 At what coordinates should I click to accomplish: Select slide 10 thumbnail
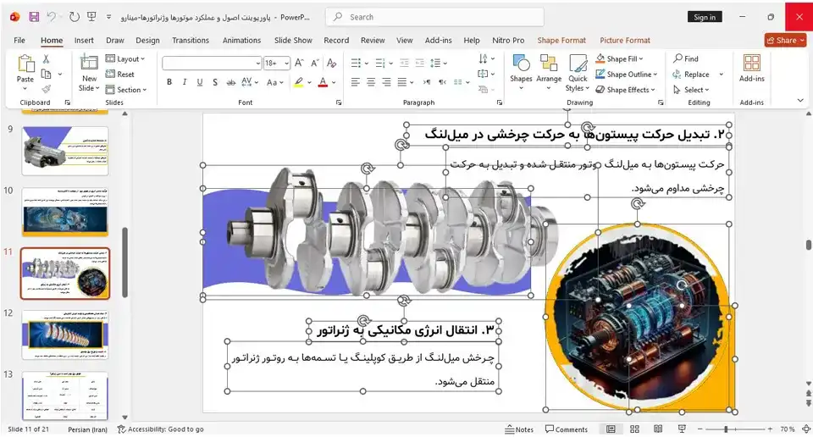(65, 212)
